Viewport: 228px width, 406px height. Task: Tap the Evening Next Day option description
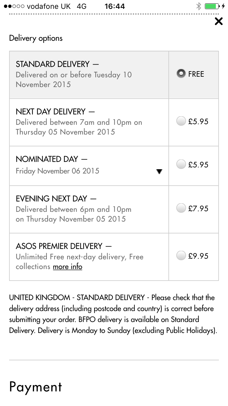tap(74, 214)
